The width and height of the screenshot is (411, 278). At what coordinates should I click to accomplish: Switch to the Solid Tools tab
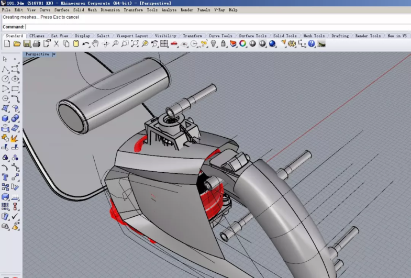[x=284, y=36]
